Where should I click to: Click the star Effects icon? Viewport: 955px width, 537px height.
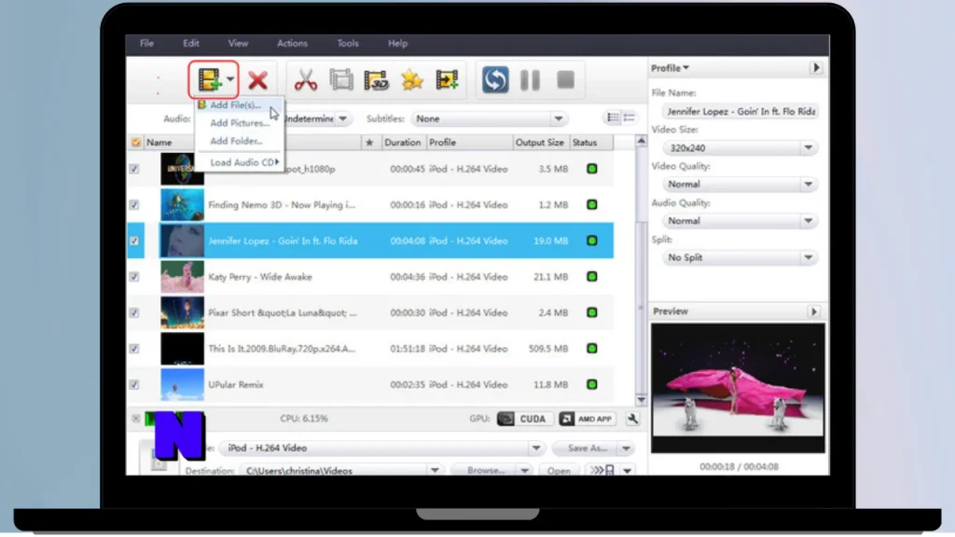[x=411, y=80]
